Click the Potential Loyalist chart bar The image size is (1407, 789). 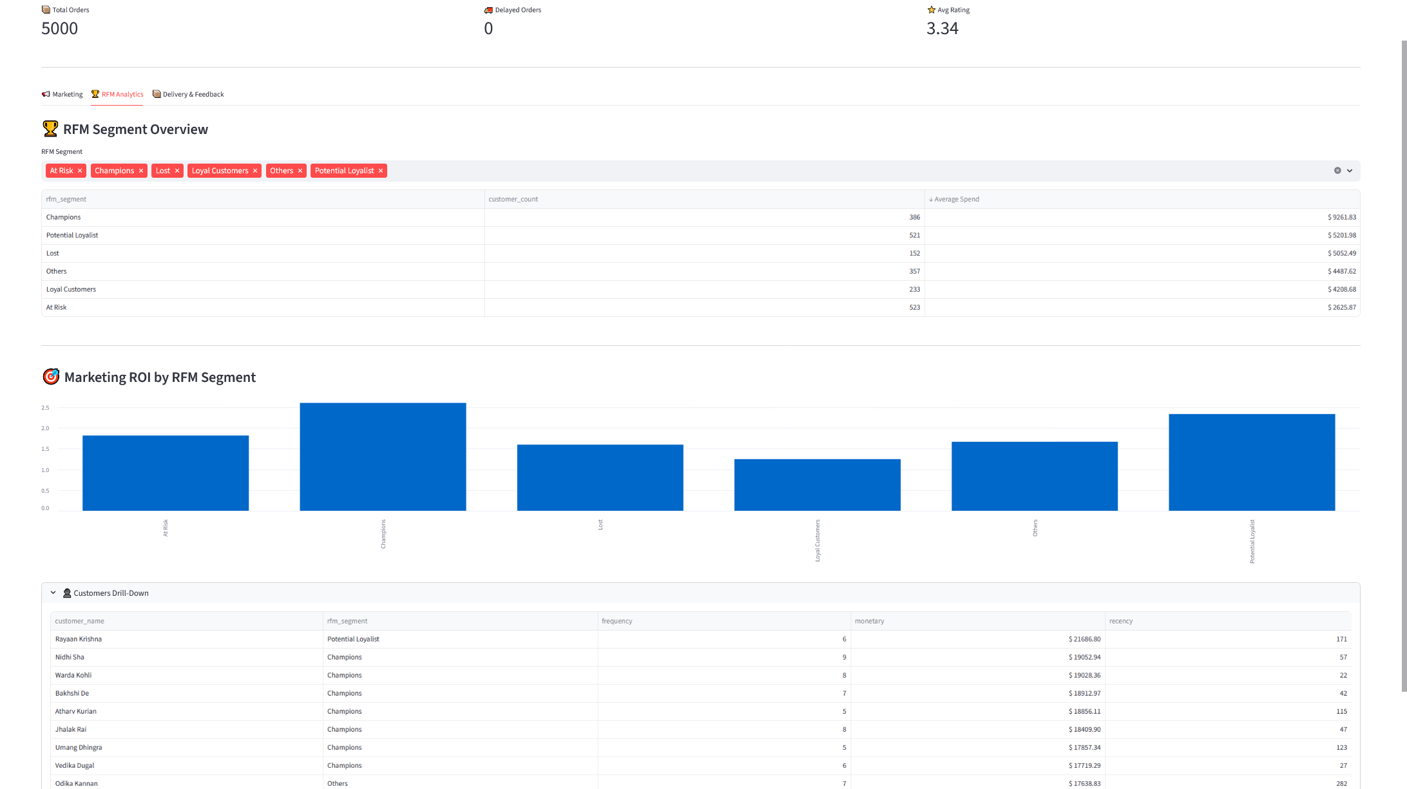tap(1252, 462)
